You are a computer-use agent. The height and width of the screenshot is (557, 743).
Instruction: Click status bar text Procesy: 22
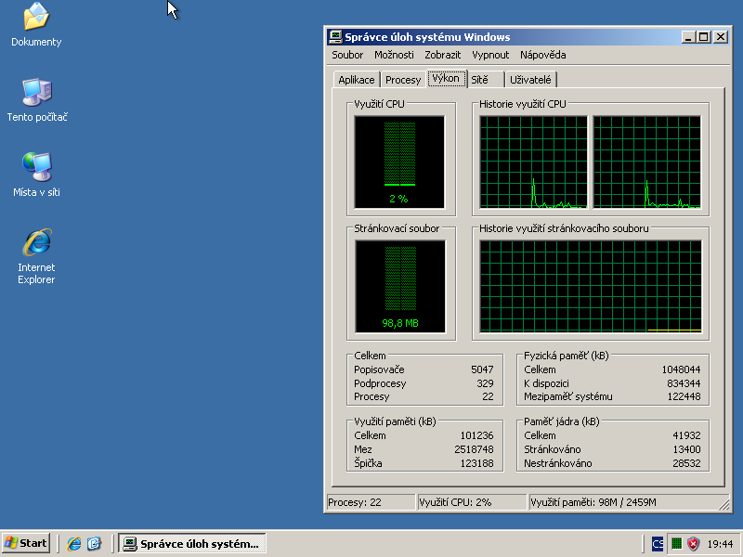(355, 502)
